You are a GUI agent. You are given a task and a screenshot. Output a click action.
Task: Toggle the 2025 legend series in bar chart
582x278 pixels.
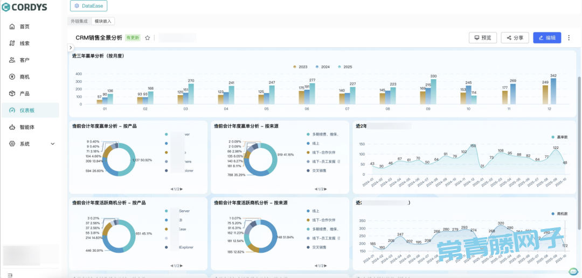coord(345,67)
